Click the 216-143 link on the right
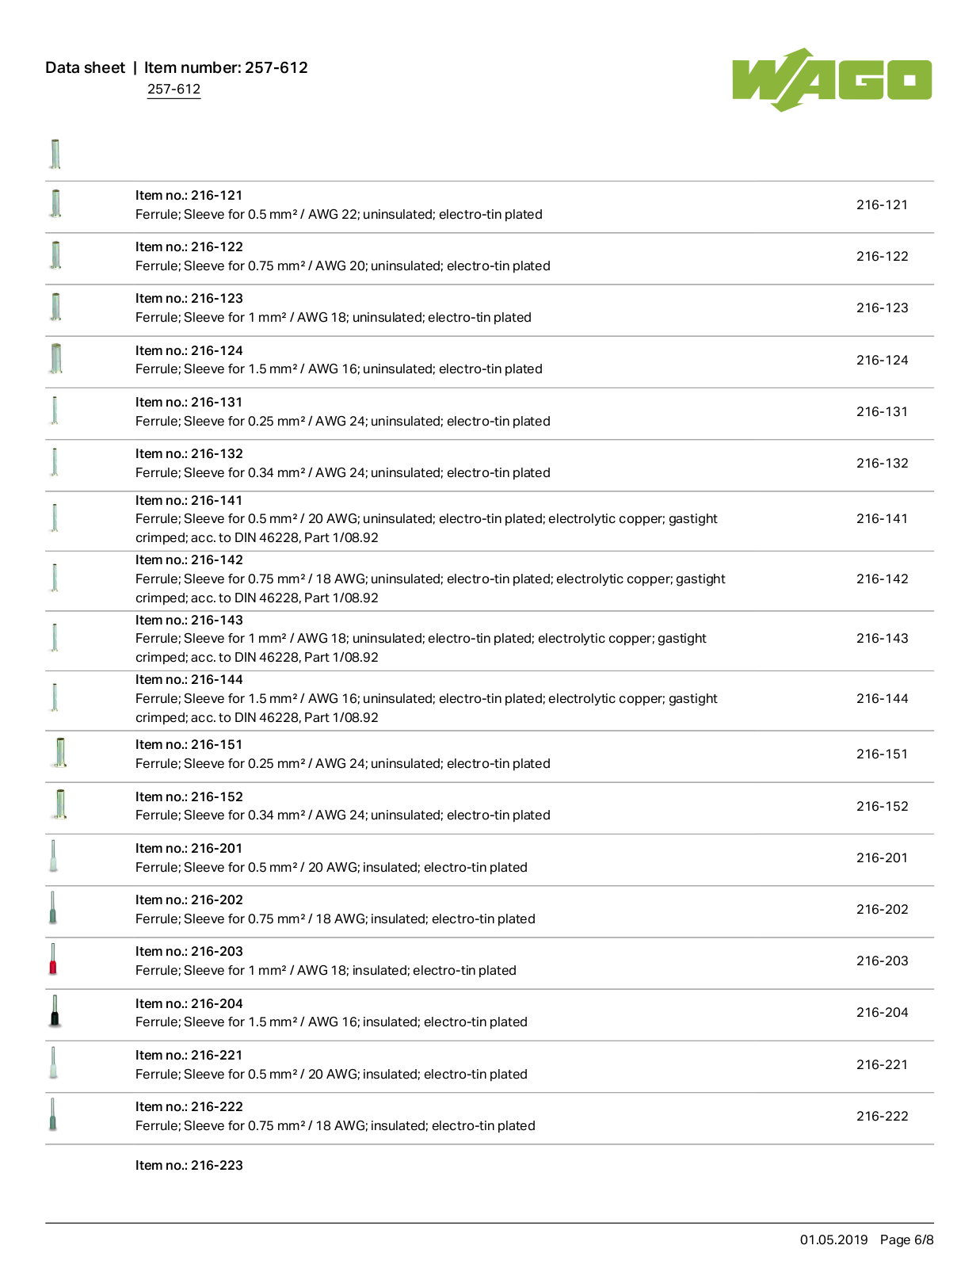Image resolution: width=980 pixels, height=1268 pixels. [x=882, y=638]
